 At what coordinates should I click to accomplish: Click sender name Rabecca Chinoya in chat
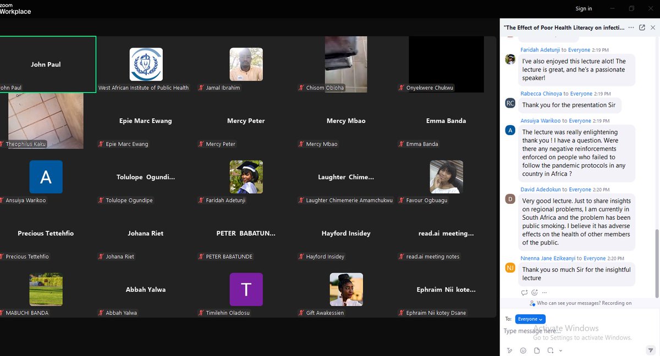542,94
